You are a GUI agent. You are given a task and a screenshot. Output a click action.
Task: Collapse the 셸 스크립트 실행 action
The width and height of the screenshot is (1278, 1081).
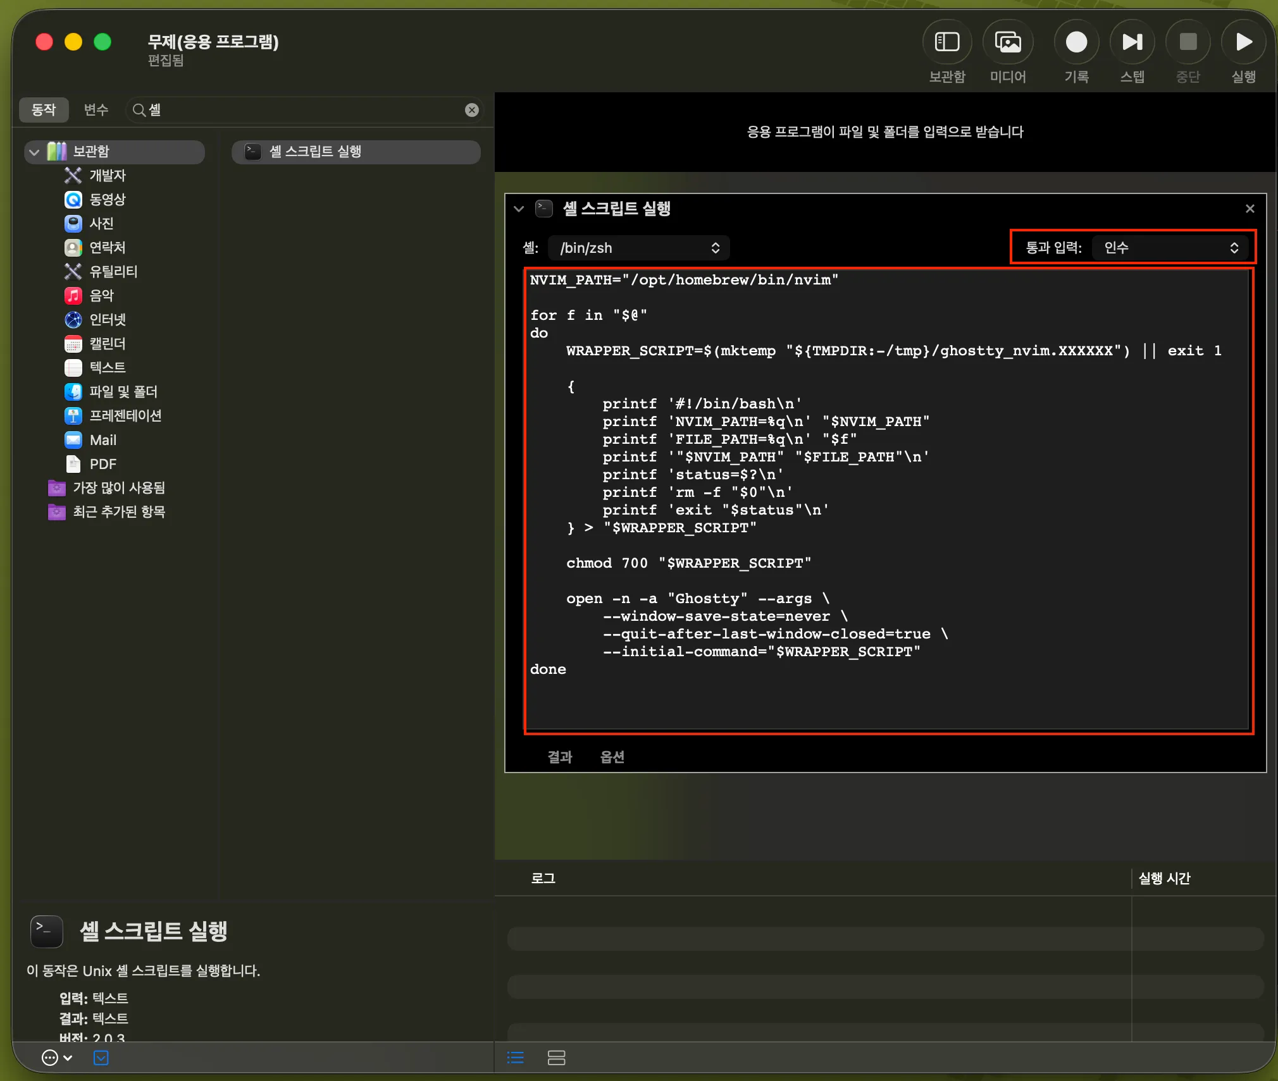pos(519,209)
